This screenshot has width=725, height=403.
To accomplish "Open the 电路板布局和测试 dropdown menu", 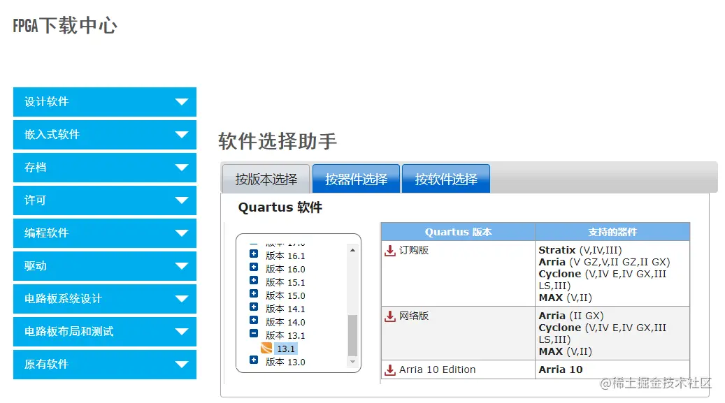I will click(105, 331).
